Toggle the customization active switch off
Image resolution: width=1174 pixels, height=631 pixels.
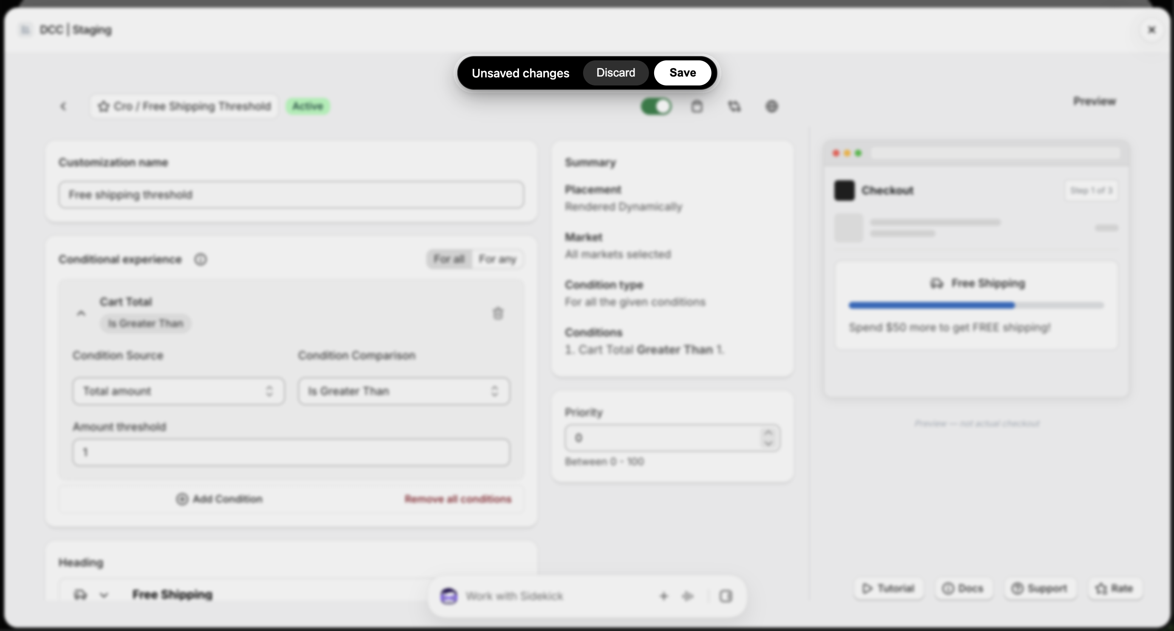656,107
